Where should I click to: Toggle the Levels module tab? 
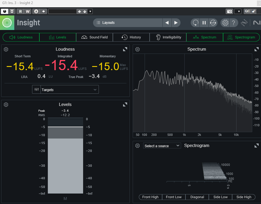pos(58,37)
